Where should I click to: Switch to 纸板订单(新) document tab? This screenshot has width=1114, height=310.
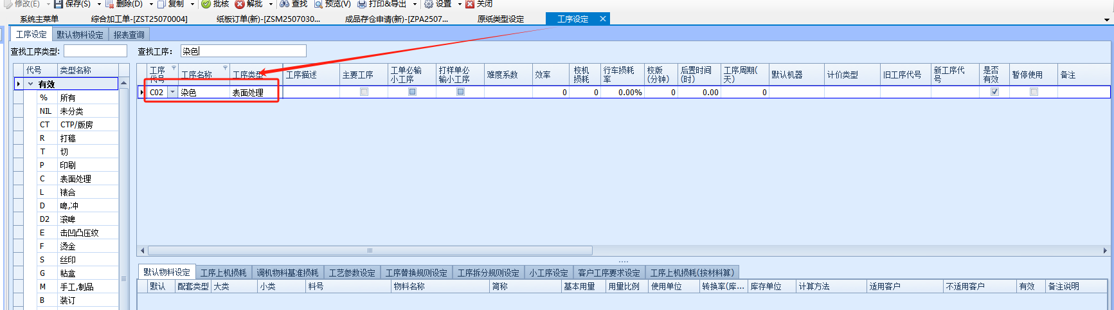tap(268, 19)
